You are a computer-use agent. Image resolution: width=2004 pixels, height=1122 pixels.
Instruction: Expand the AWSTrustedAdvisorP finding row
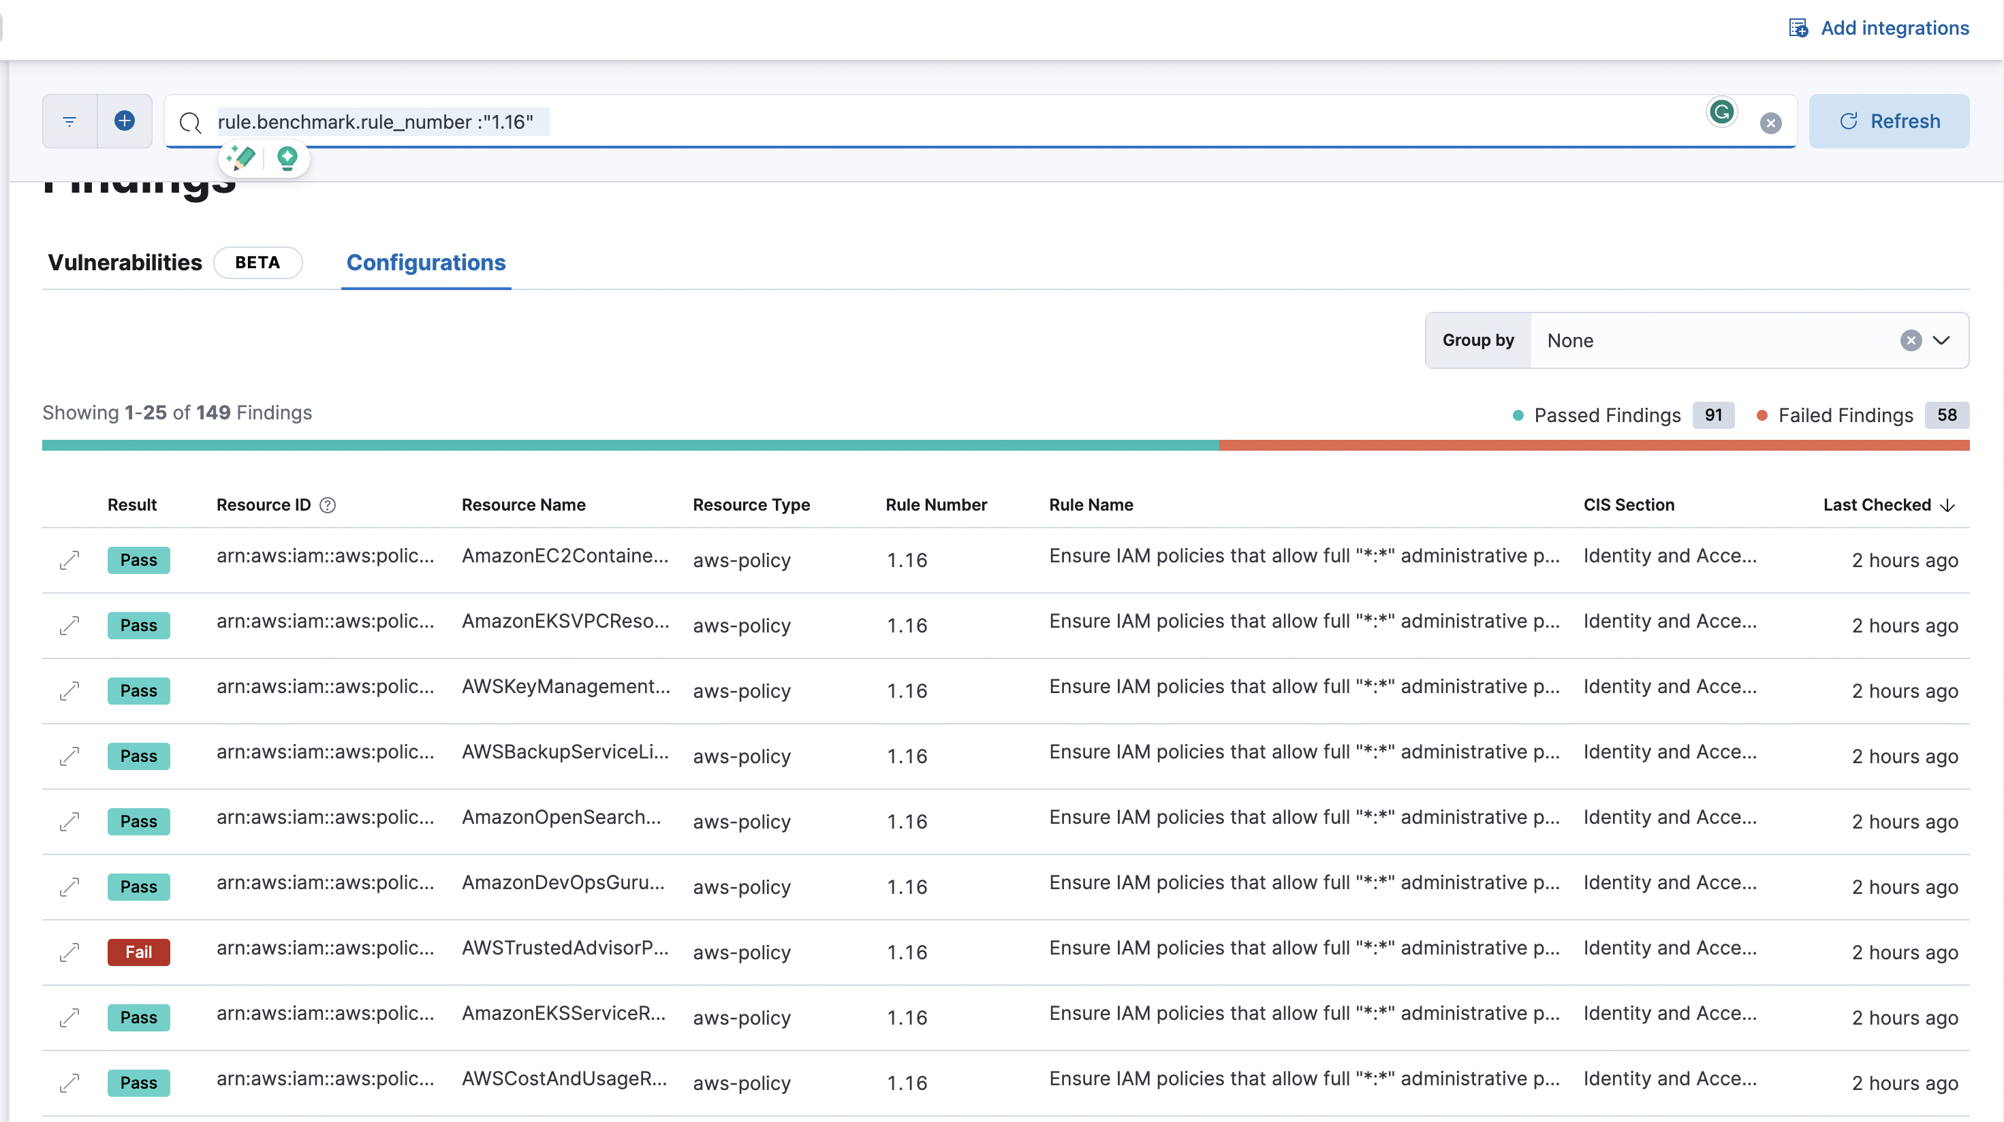(69, 952)
